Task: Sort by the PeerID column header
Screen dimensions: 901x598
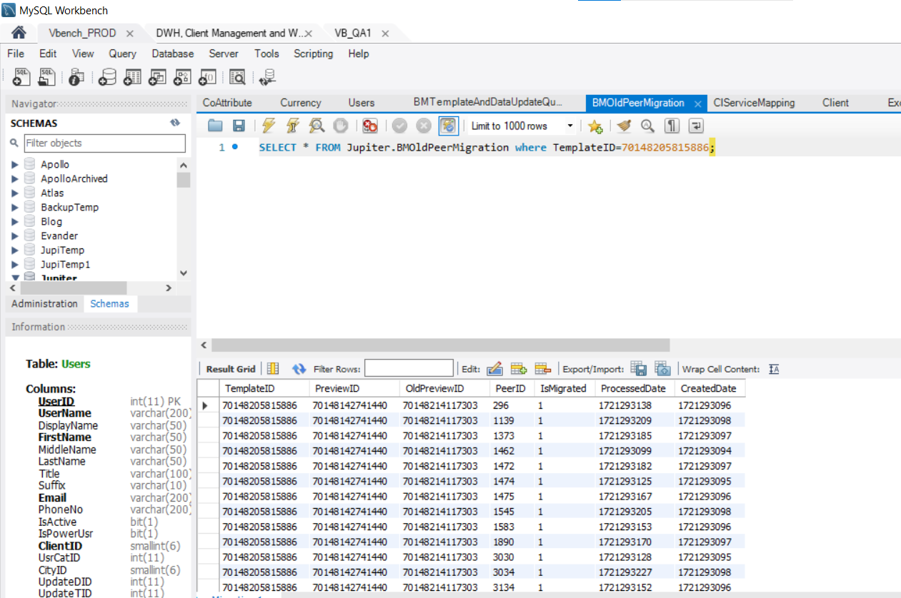Action: (510, 388)
